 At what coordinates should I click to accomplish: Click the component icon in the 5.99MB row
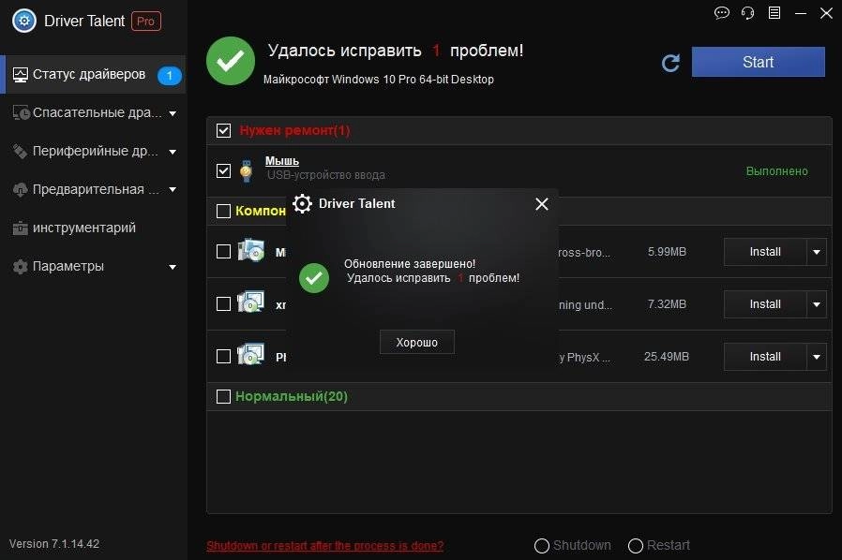[250, 250]
